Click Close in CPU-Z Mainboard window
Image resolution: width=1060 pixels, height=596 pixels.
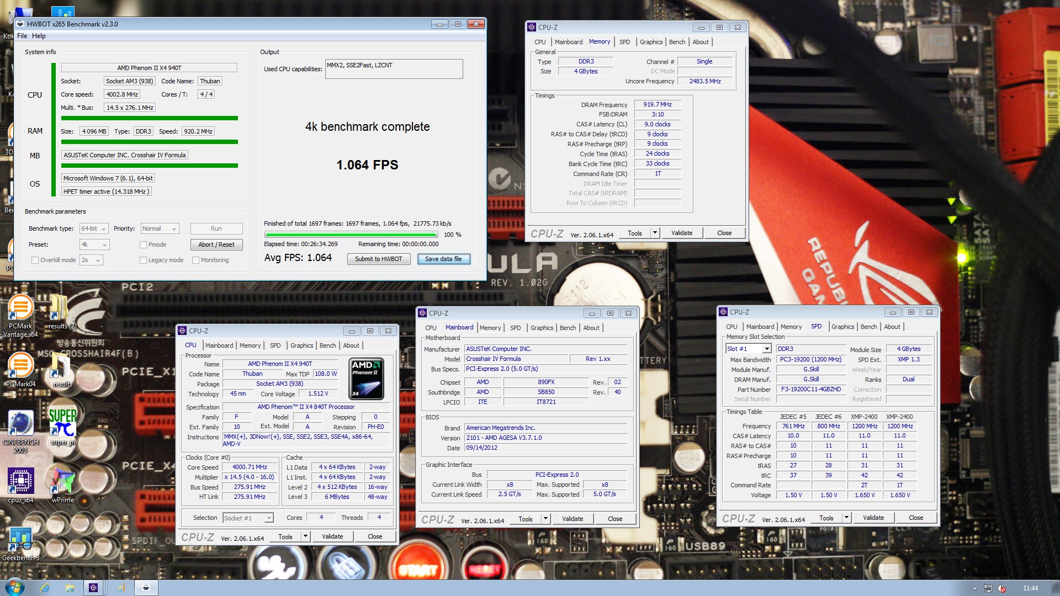tap(615, 519)
